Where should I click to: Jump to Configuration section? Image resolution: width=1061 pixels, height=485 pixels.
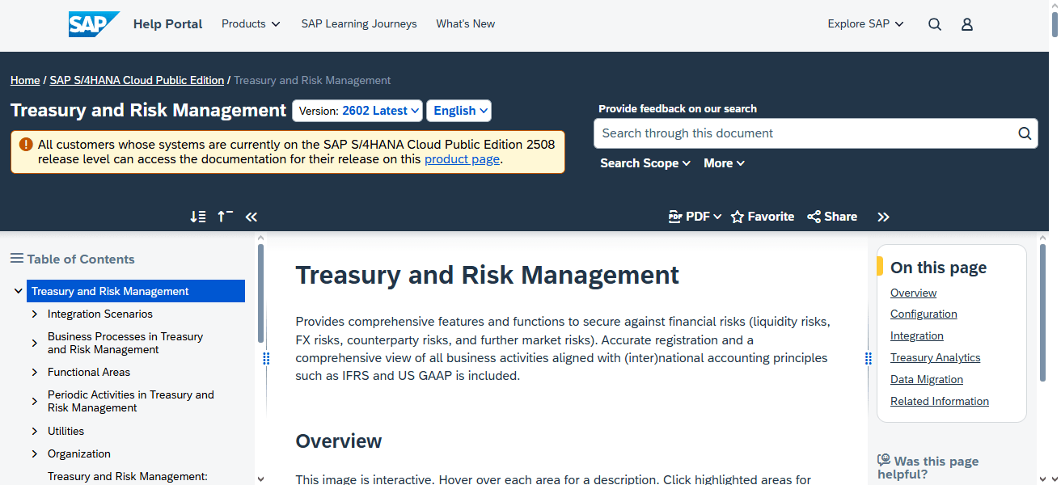point(924,314)
